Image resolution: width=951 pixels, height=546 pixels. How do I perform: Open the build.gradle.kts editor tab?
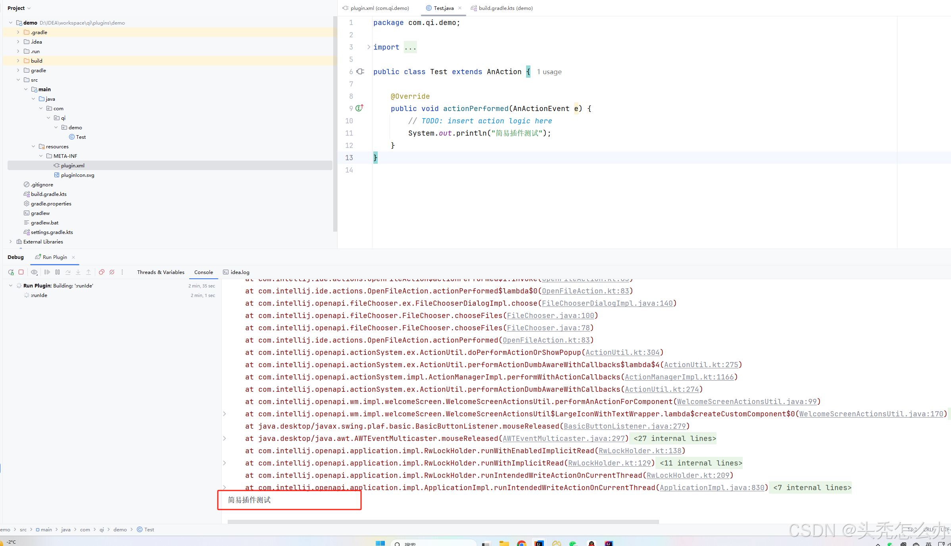point(505,8)
